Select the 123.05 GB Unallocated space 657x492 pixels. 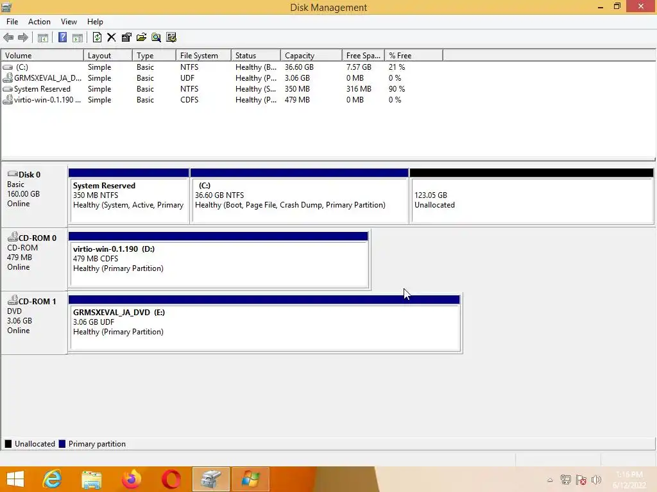click(x=532, y=196)
